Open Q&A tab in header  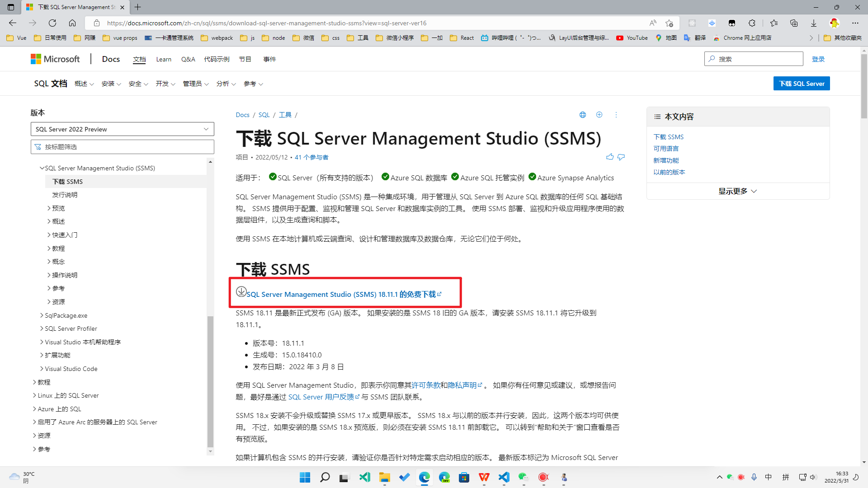pos(188,59)
